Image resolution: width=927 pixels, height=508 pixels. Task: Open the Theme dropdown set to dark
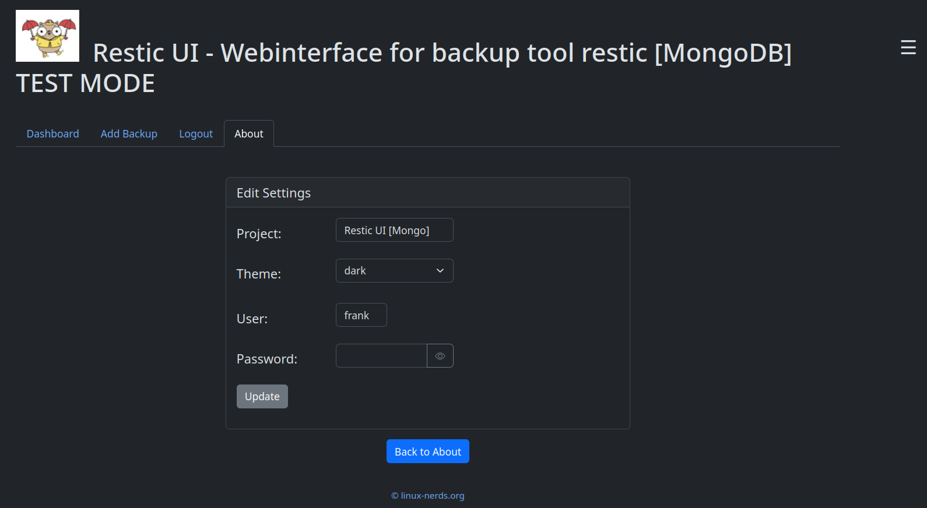[395, 271]
